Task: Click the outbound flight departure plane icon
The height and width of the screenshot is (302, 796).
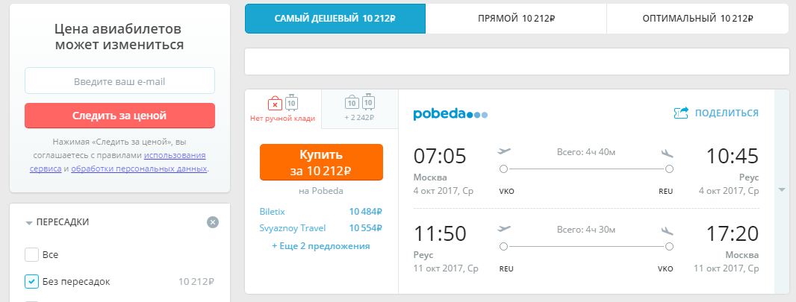Action: 505,151
